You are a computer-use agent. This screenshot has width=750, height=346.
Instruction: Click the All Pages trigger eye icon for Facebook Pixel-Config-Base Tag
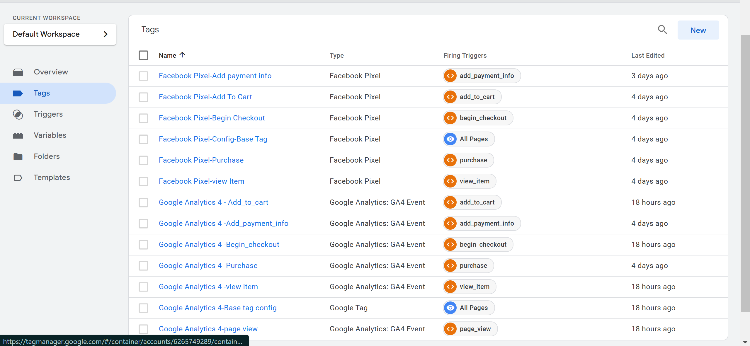tap(450, 139)
